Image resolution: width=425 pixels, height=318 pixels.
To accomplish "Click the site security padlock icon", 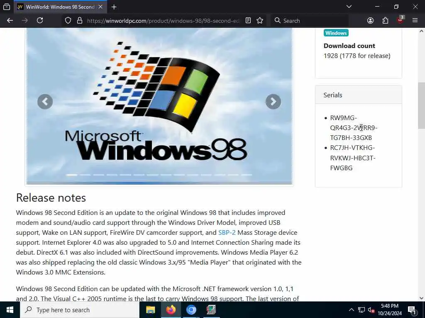I will (80, 21).
